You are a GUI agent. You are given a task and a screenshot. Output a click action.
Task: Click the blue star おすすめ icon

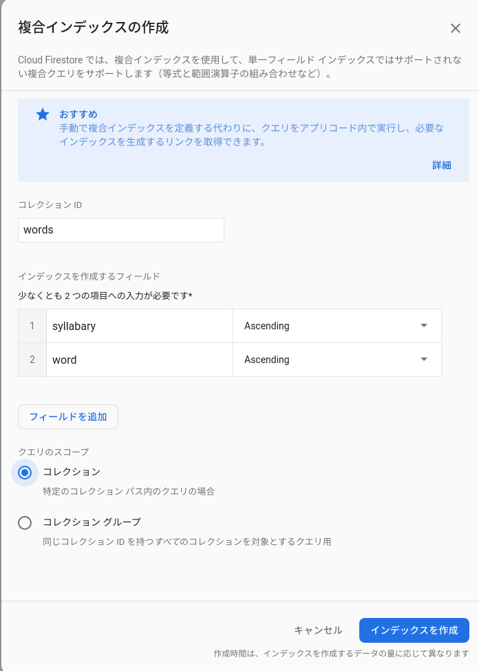[x=43, y=114]
